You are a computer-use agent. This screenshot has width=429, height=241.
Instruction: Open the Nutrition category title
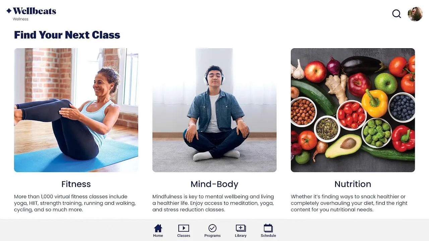pyautogui.click(x=353, y=184)
